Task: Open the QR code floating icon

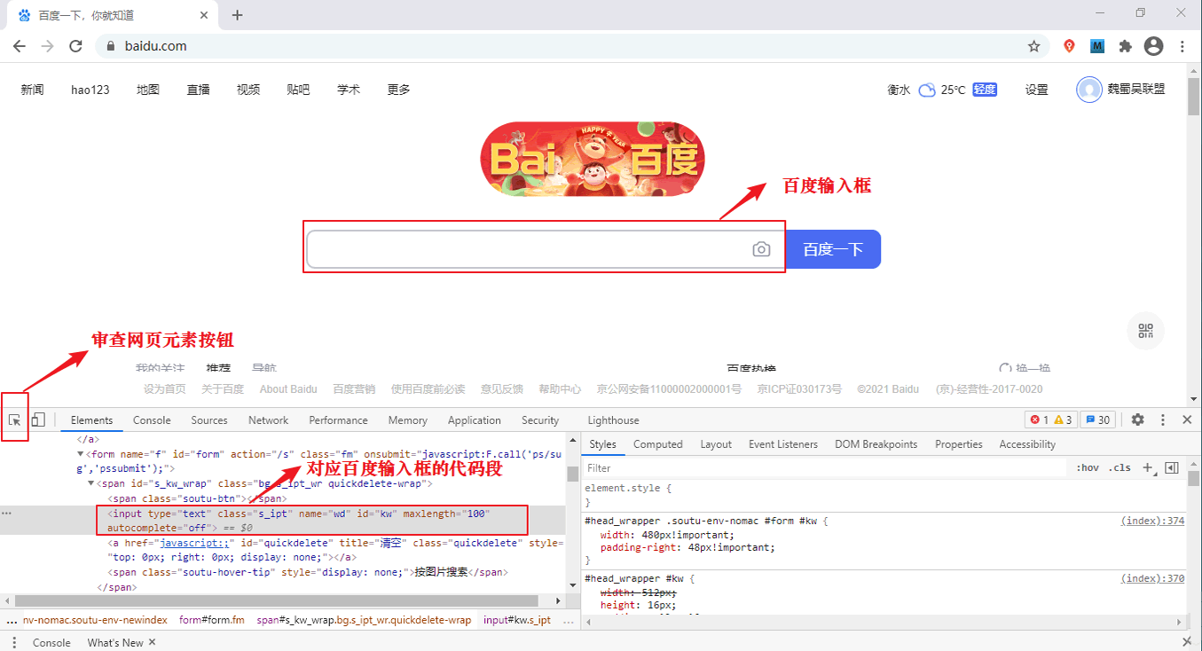Action: 1145,331
